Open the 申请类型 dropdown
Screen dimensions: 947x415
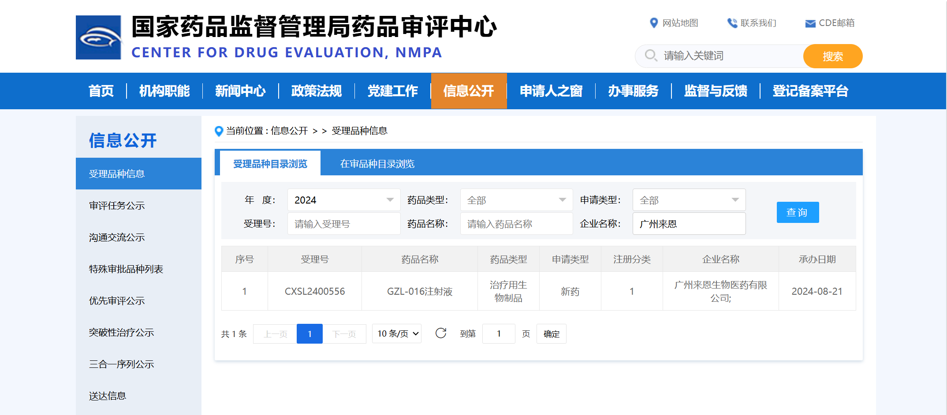[x=689, y=200]
